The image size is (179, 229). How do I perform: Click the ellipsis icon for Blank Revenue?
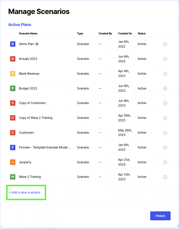pos(165,74)
